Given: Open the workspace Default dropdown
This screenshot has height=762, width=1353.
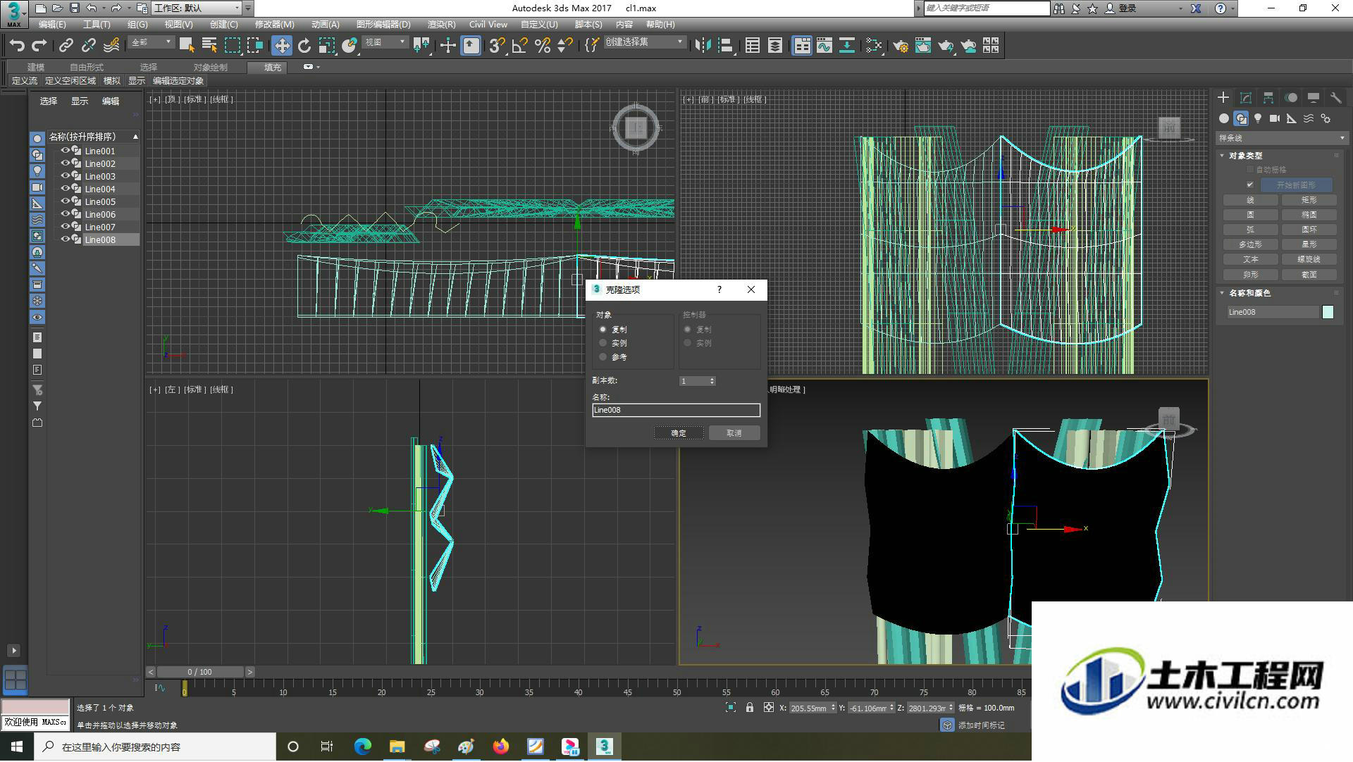Looking at the screenshot, I should [x=197, y=8].
